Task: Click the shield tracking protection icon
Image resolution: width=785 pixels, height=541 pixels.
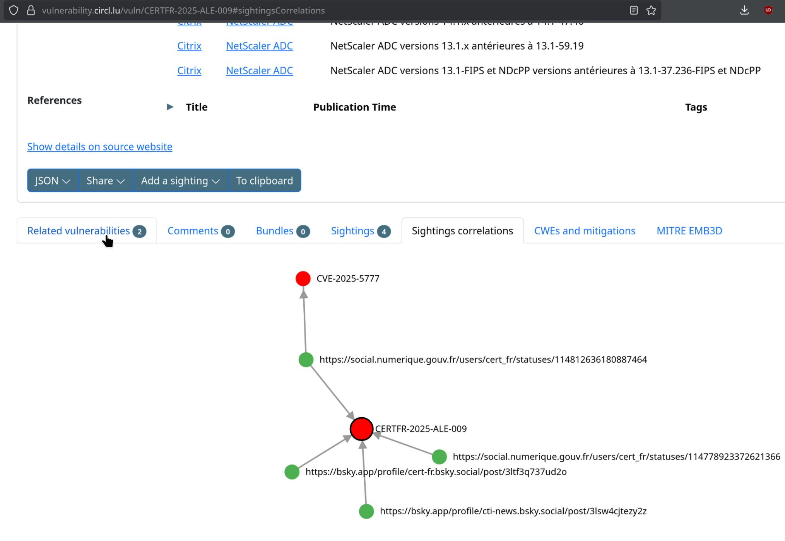Action: (14, 10)
